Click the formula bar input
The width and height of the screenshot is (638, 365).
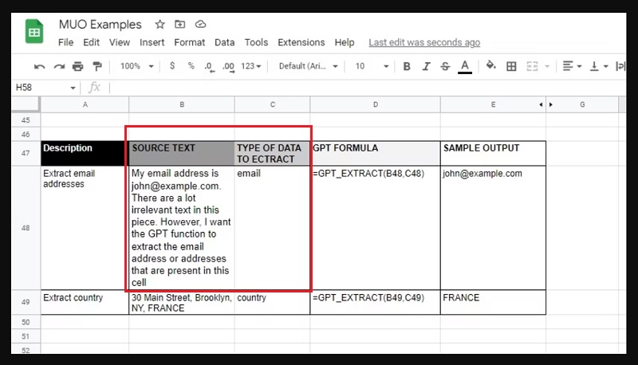point(366,88)
